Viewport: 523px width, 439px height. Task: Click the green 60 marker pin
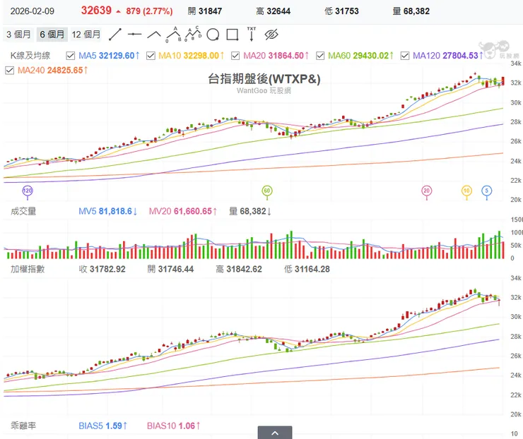[x=267, y=192]
